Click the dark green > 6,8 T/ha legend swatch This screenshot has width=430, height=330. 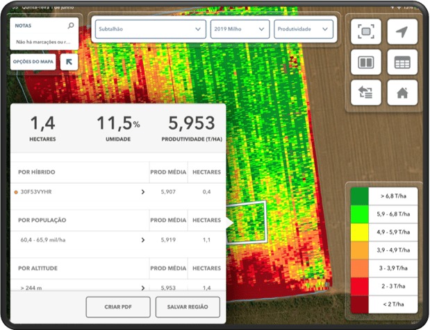pos(359,197)
